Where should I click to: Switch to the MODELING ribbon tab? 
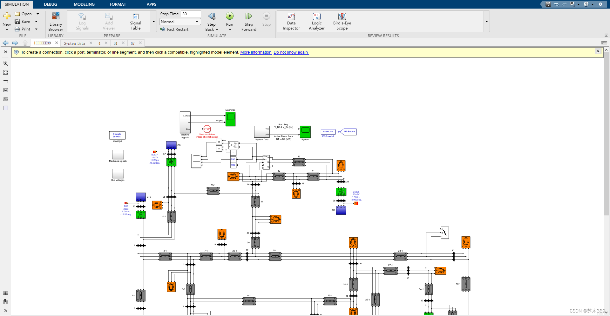[x=84, y=4]
